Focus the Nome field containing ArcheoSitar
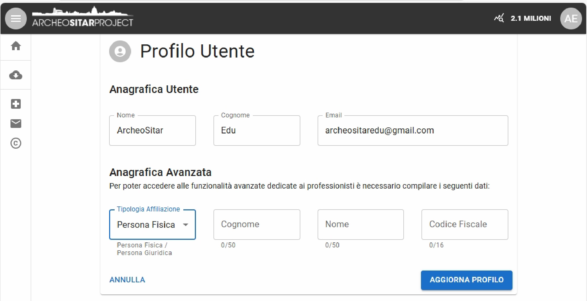The height and width of the screenshot is (301, 587). coord(152,131)
